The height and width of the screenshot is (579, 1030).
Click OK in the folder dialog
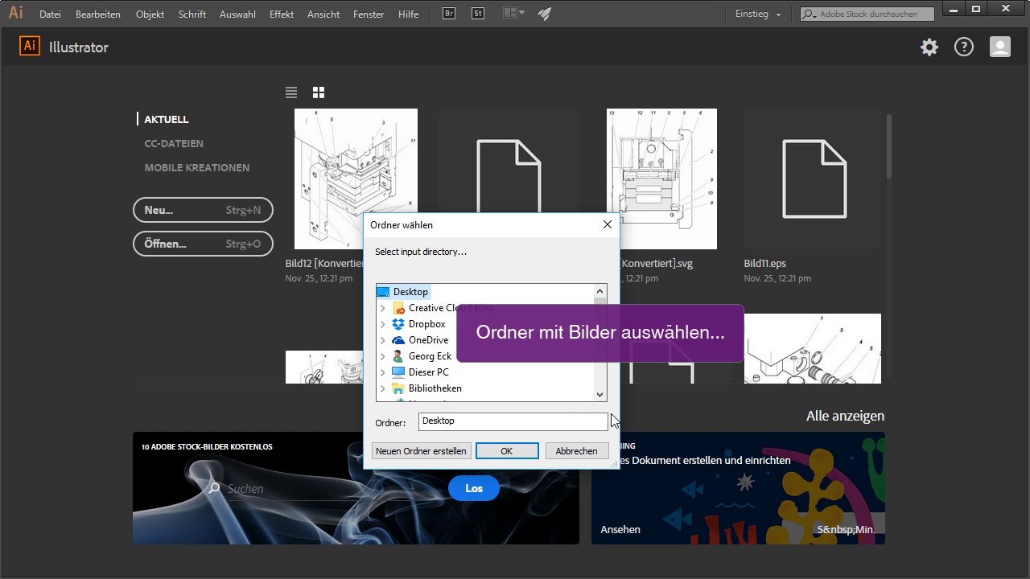[x=507, y=451]
